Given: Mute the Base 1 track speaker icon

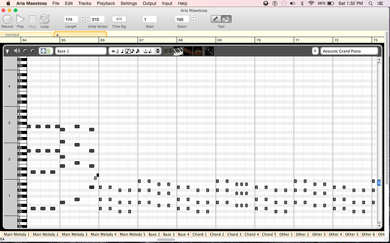Looking at the screenshot, I should (17, 51).
